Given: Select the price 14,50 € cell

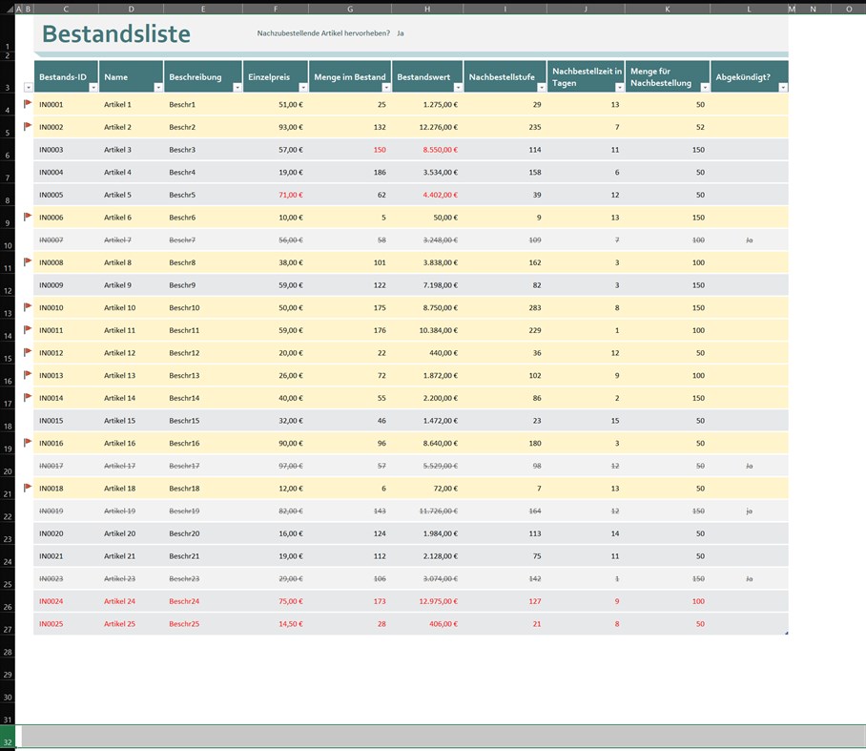Looking at the screenshot, I should (x=276, y=624).
